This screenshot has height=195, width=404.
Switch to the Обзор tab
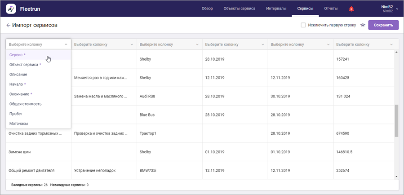(207, 9)
